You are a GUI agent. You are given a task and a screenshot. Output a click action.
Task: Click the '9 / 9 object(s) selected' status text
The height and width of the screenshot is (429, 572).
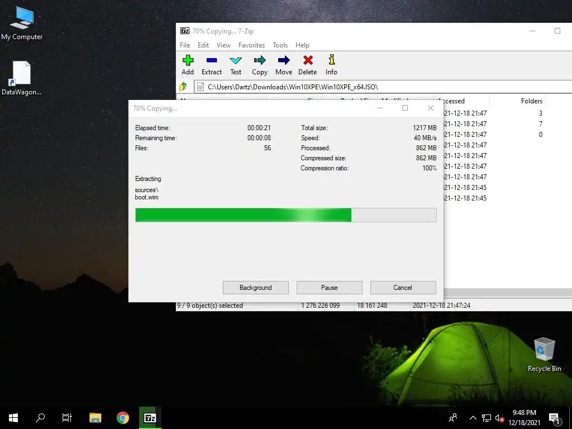[210, 306]
